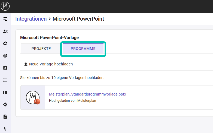Image resolution: width=213 pixels, height=133 pixels.
Task: Click Neue Vorlage hochladen button
Action: [48, 64]
